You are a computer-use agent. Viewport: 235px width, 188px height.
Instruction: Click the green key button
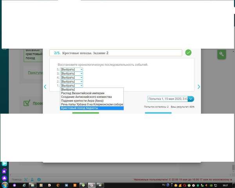(222, 54)
